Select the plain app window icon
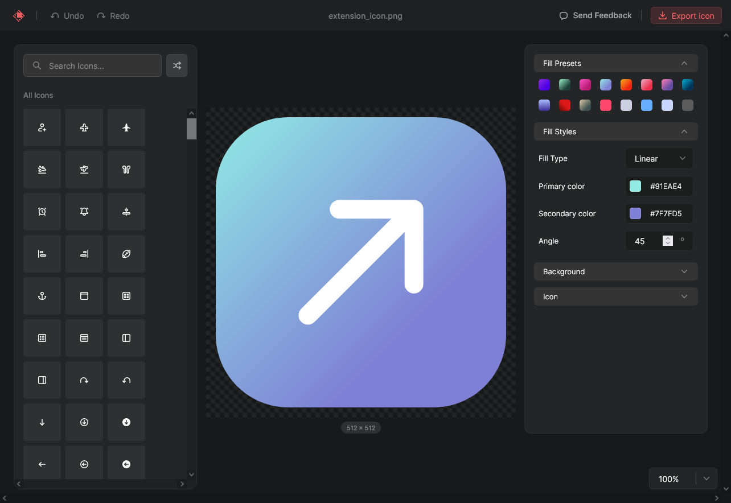This screenshot has width=731, height=503. 84,296
